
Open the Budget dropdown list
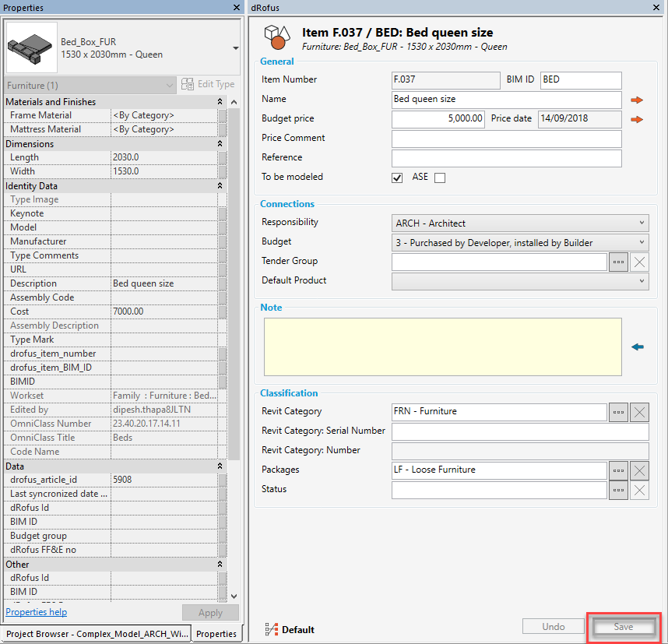(519, 243)
